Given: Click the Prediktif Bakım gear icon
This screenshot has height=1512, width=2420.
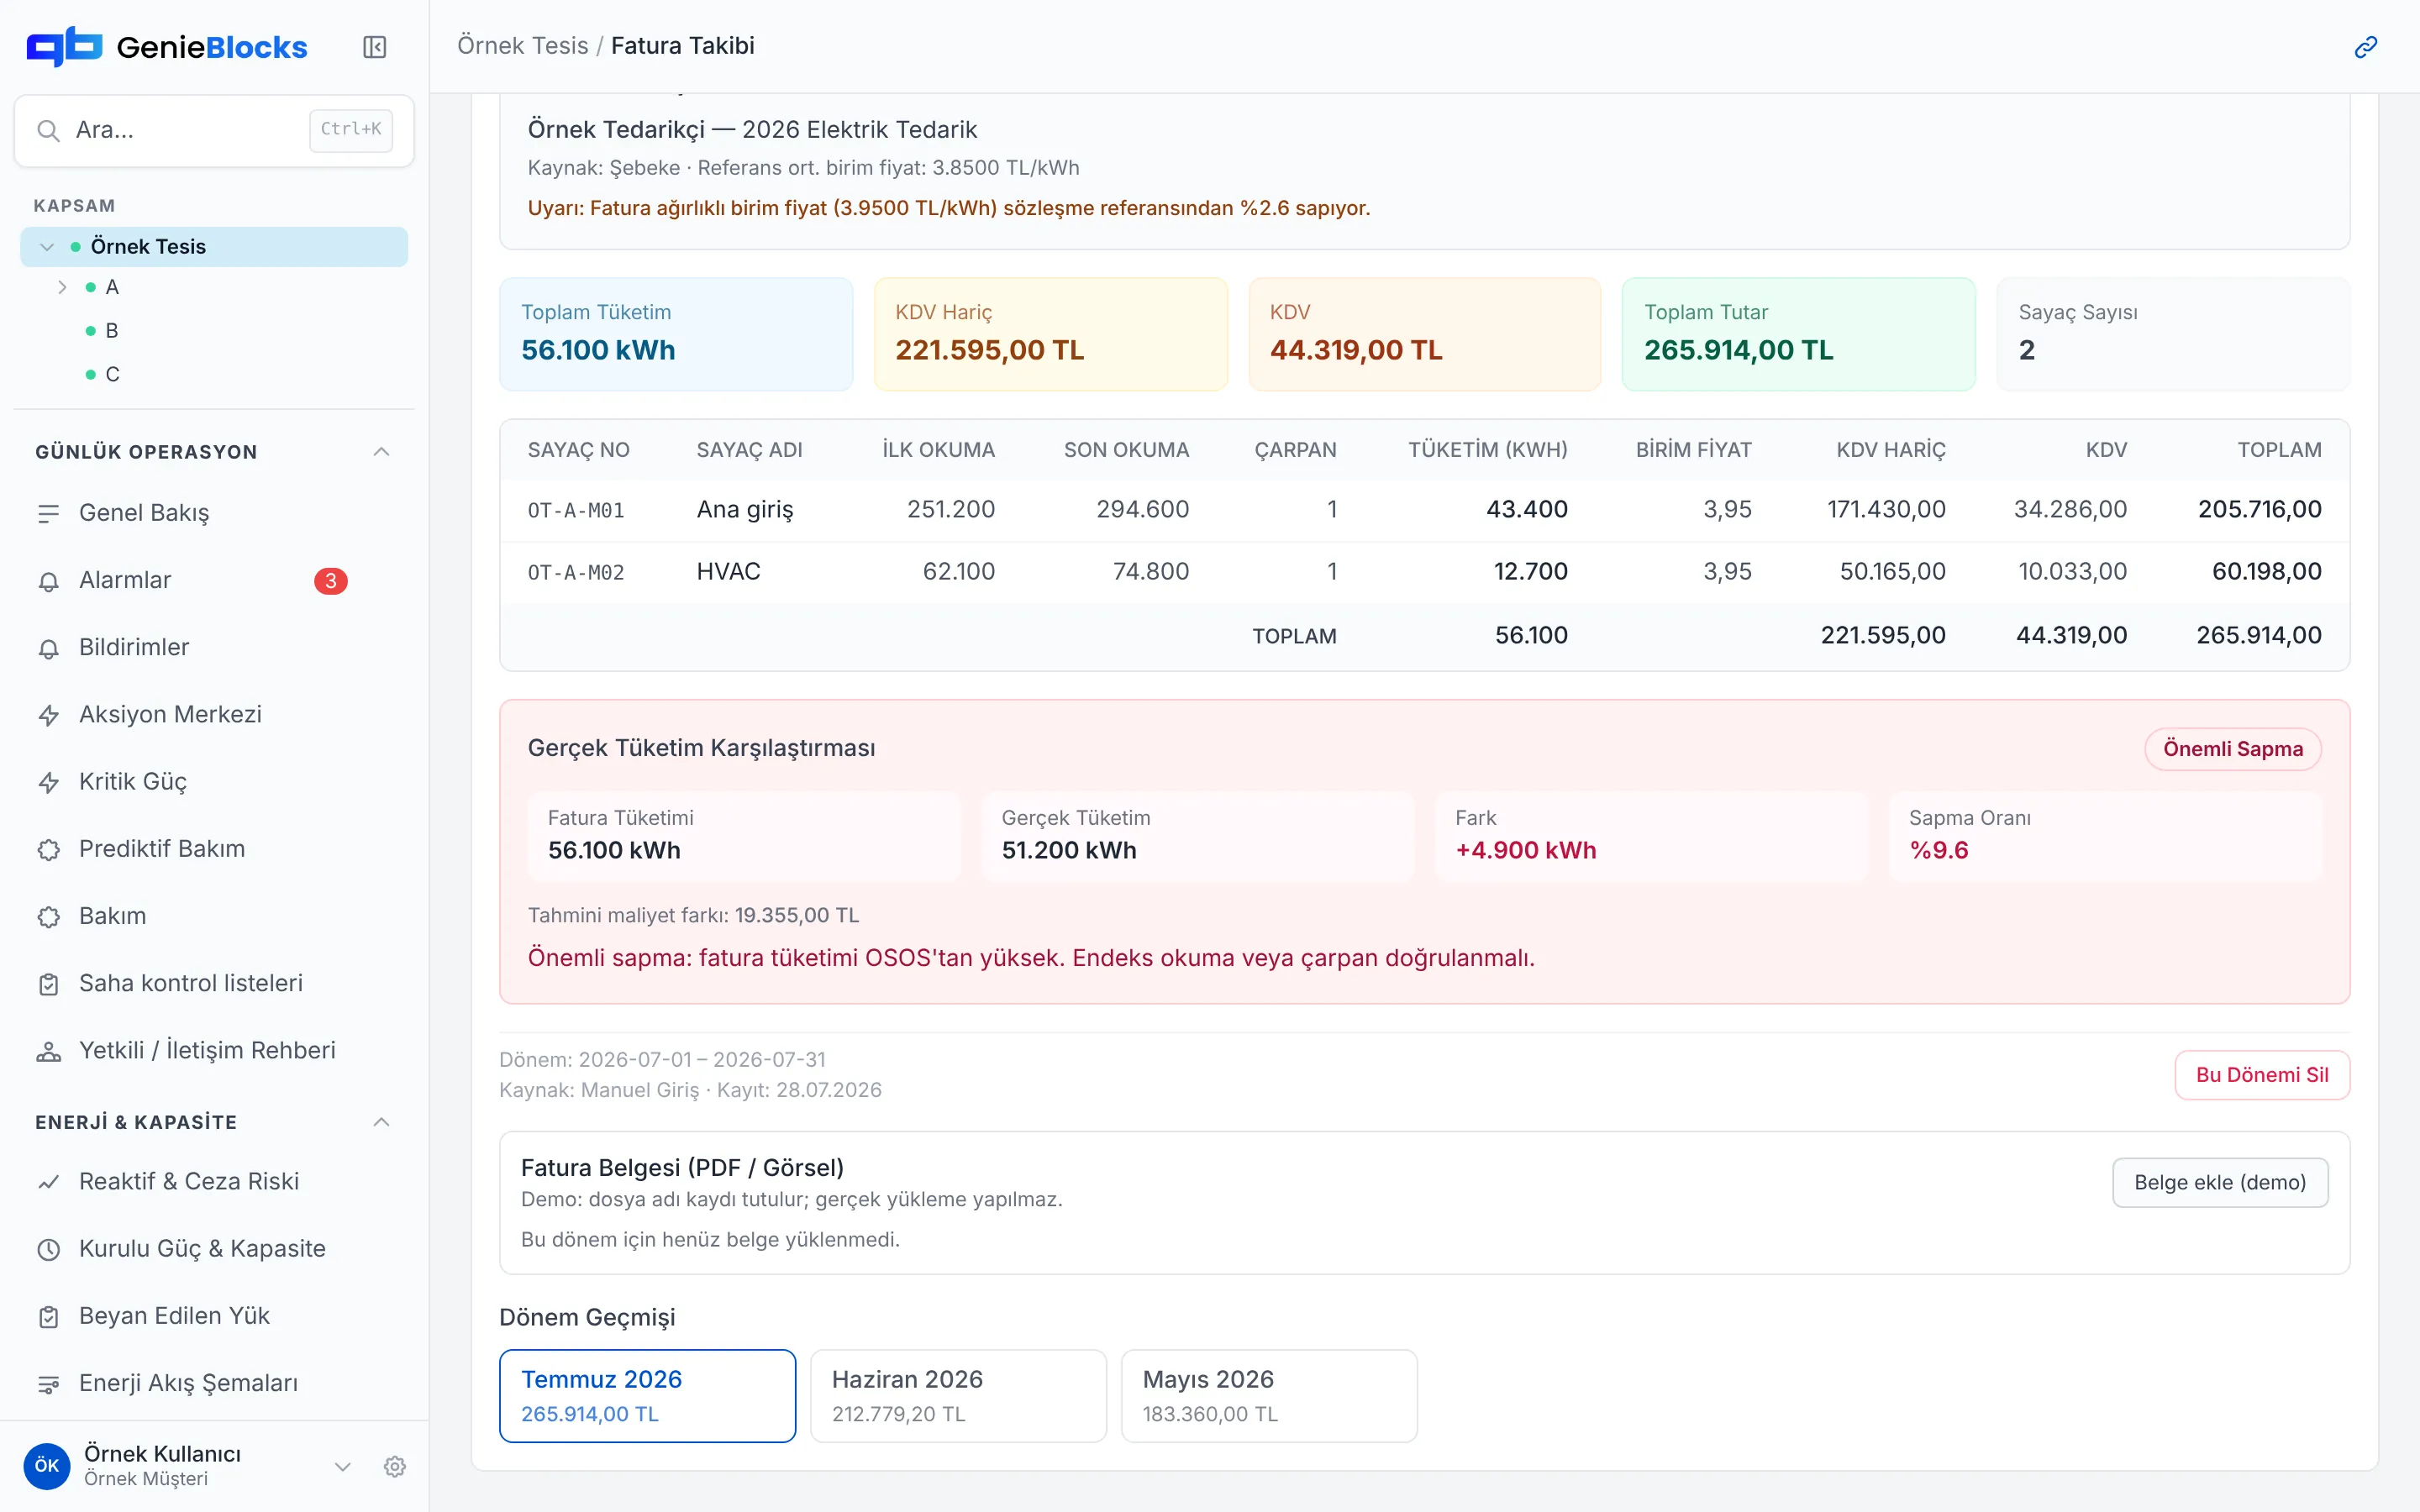Looking at the screenshot, I should point(48,849).
